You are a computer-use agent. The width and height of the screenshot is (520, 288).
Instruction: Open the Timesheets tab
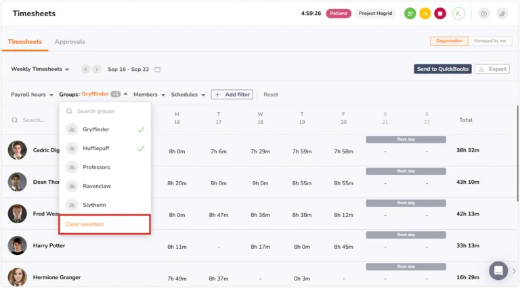(25, 42)
